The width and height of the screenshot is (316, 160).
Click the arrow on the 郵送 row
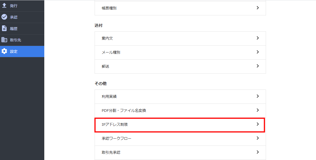(x=257, y=66)
